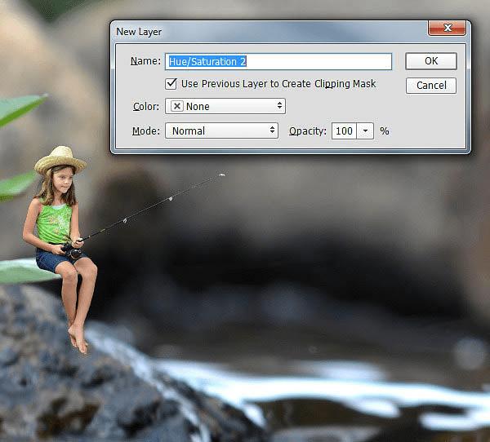490x442 pixels.
Task: Click the New Layer title text
Action: point(139,32)
